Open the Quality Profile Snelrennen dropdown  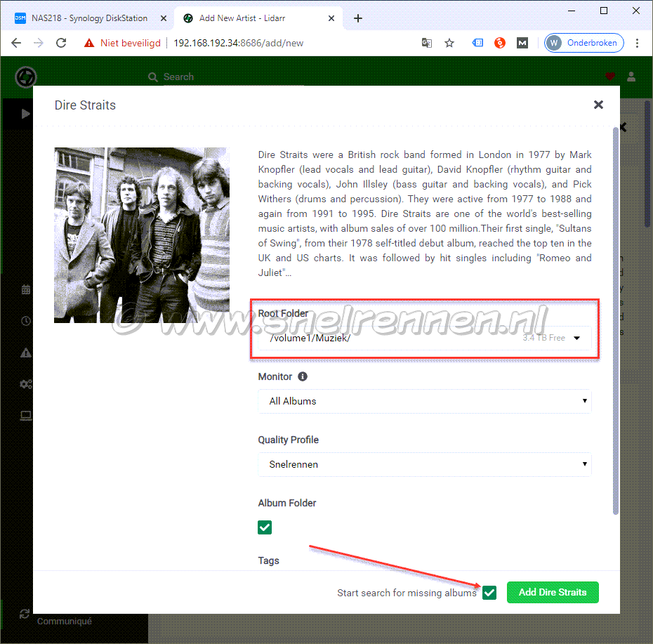coord(425,464)
